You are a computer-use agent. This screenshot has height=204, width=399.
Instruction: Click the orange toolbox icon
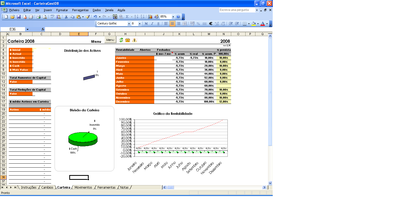[x=128, y=40]
